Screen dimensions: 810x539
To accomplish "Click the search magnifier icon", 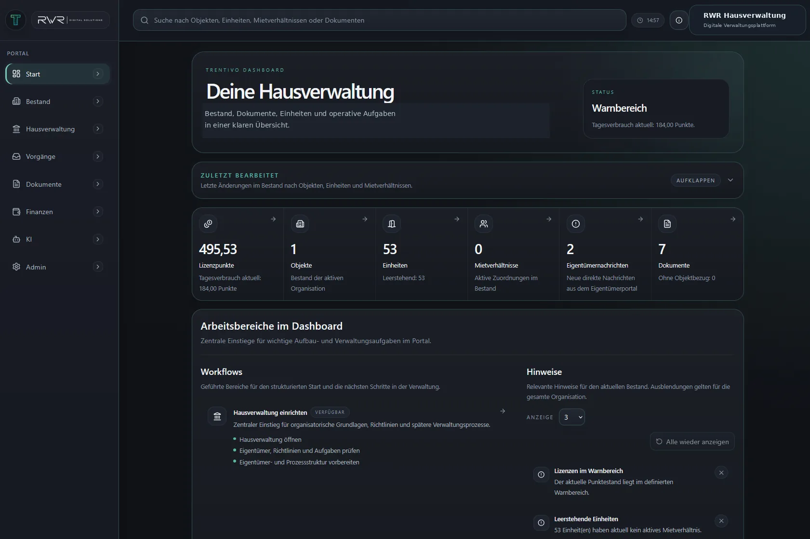I will 144,20.
